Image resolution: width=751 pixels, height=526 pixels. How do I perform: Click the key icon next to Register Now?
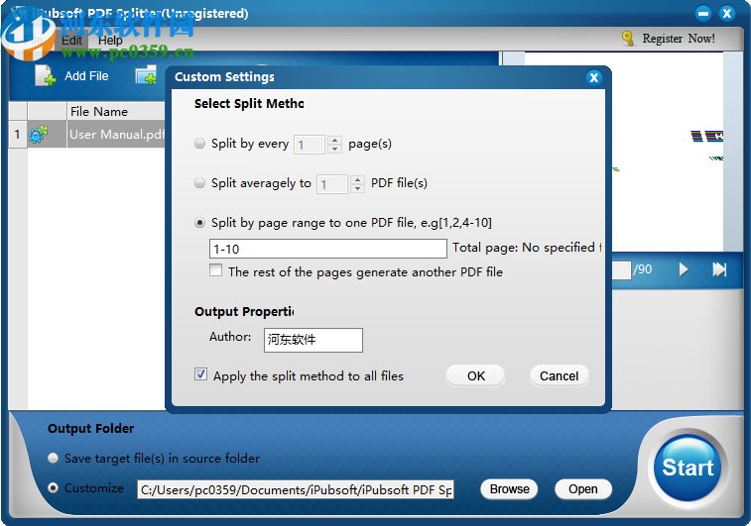point(627,39)
